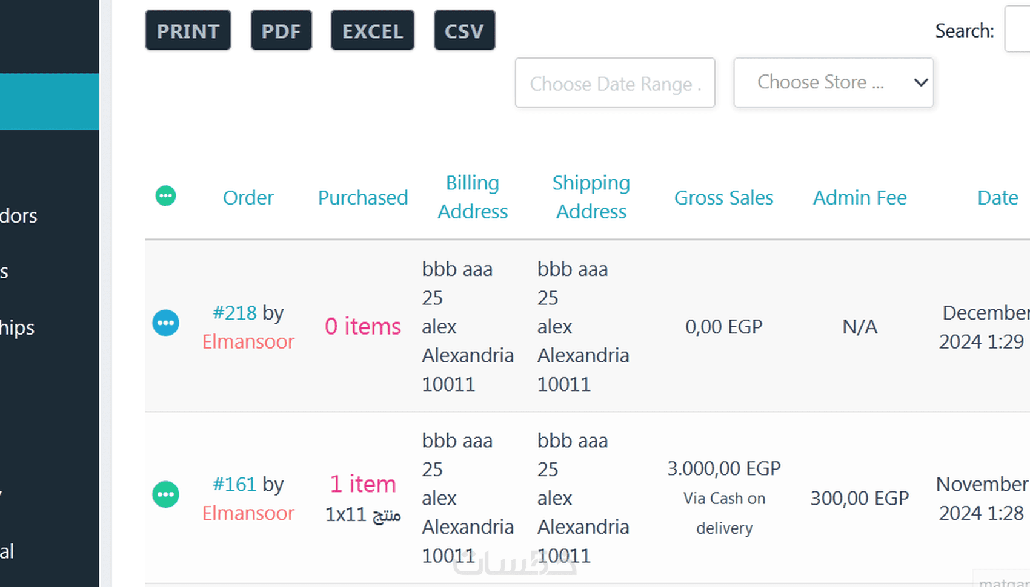Sort by the Date column header
This screenshot has height=587, width=1030.
pos(997,198)
